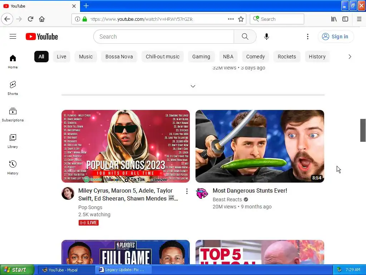Open the browser Library icon
The height and width of the screenshot is (275, 366).
334,19
